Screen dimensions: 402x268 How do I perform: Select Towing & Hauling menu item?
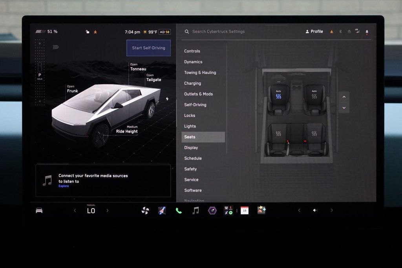[200, 73]
